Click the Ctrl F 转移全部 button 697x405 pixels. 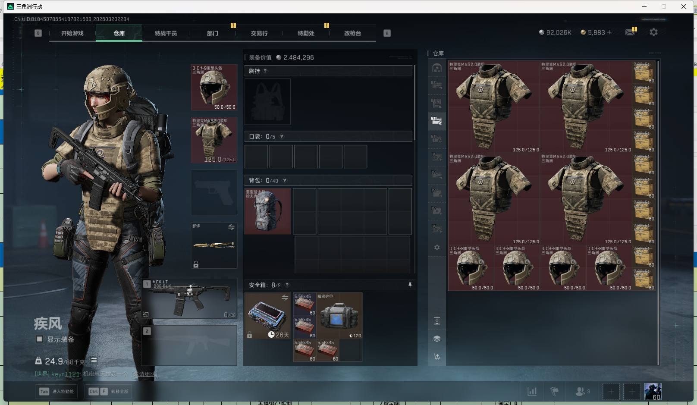(x=108, y=392)
